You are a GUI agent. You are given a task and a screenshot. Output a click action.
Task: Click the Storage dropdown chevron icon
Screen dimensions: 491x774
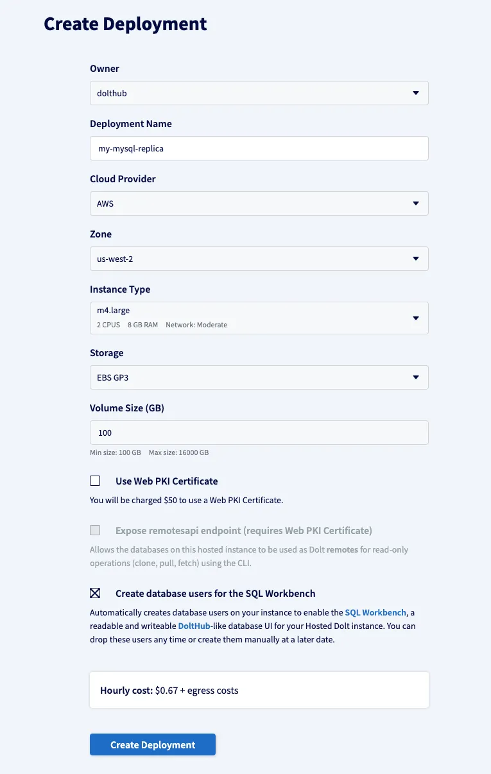[x=416, y=377]
